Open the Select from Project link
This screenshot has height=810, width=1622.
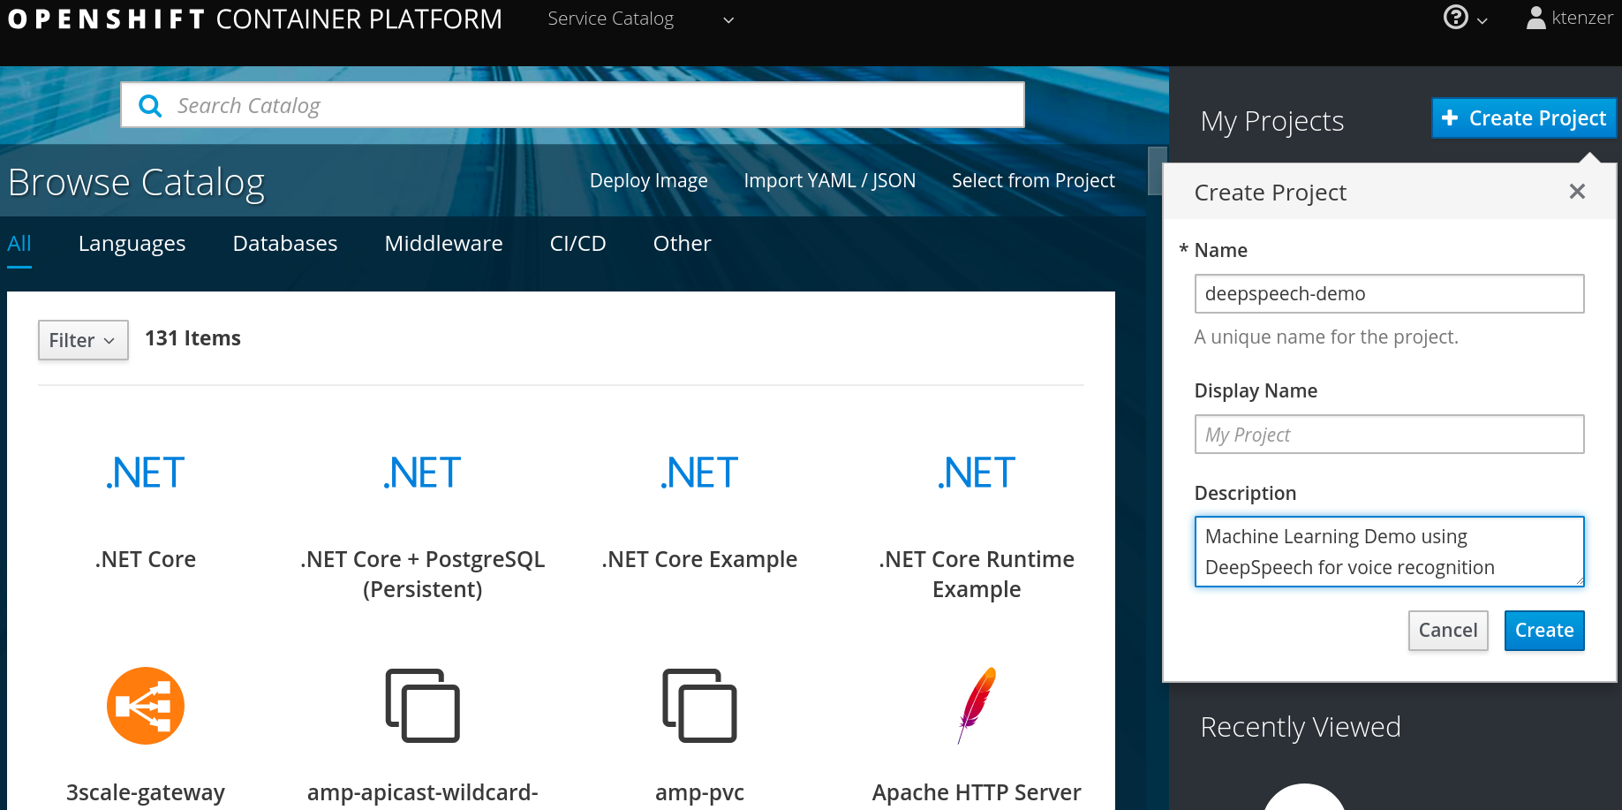pos(1033,180)
